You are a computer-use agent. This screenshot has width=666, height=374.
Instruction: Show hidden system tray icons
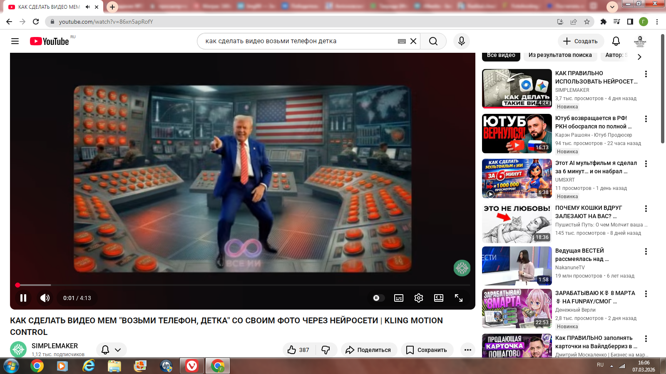[x=611, y=366]
